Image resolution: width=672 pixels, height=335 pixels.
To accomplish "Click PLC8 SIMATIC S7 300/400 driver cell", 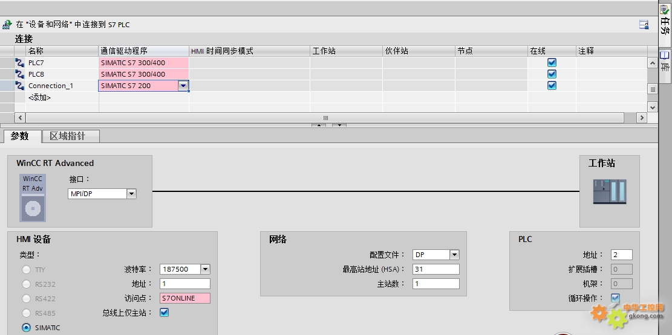I will 143,74.
